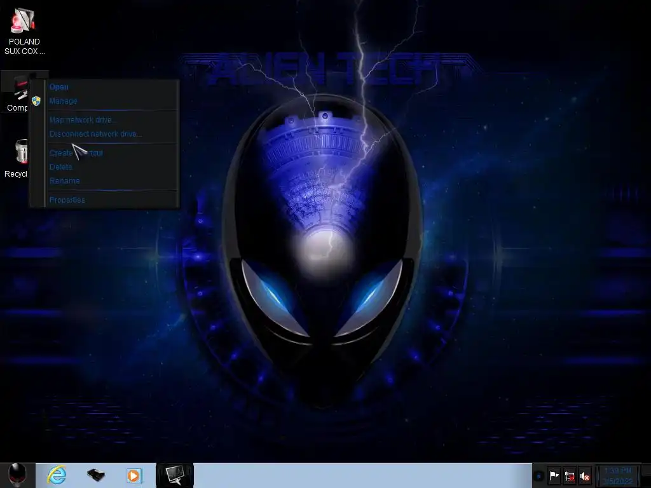The width and height of the screenshot is (651, 488).
Task: Choose Create shortcut in context menu
Action: point(112,152)
